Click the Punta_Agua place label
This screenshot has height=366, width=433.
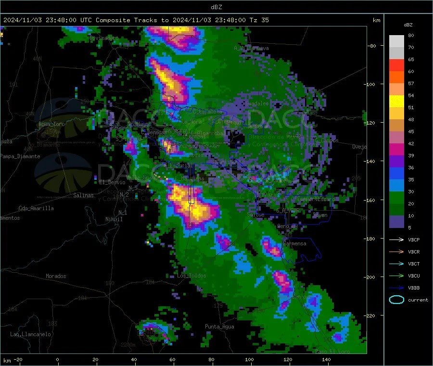pyautogui.click(x=219, y=327)
